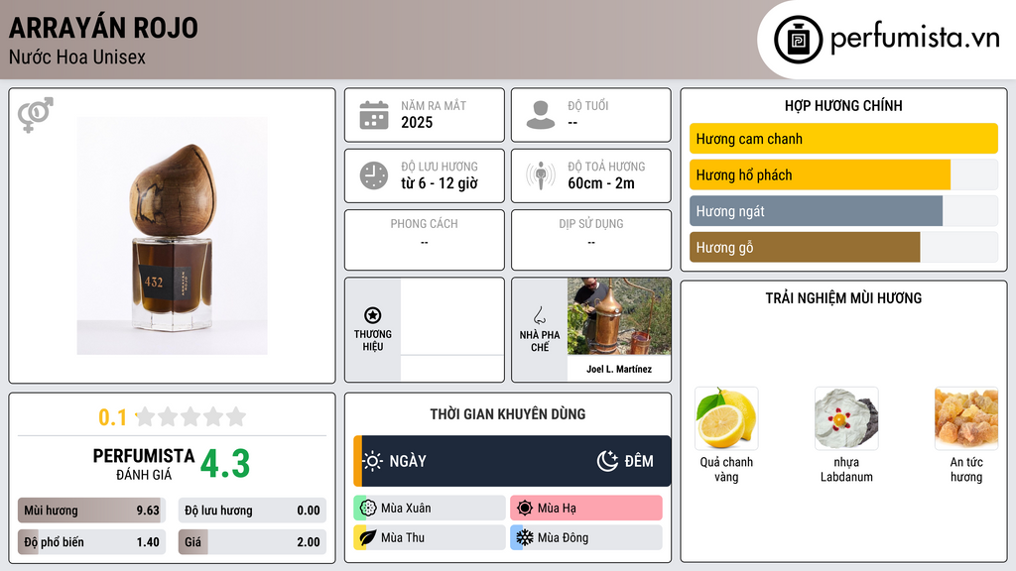Click the projection value 60cm - 2m

(601, 183)
